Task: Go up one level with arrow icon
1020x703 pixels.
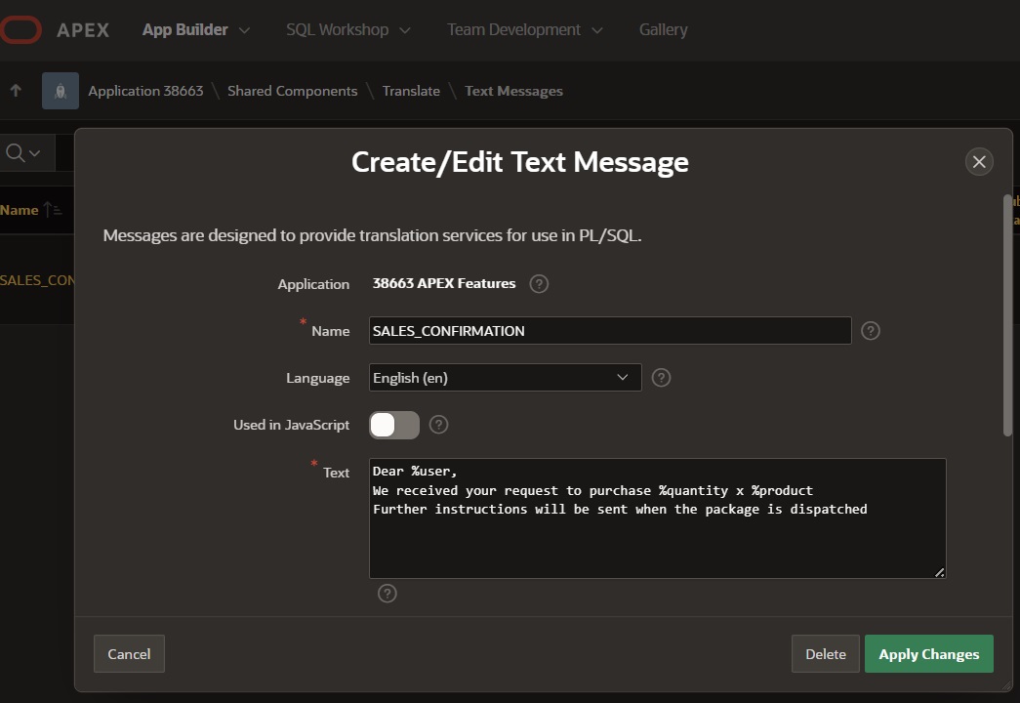Action: [x=16, y=91]
